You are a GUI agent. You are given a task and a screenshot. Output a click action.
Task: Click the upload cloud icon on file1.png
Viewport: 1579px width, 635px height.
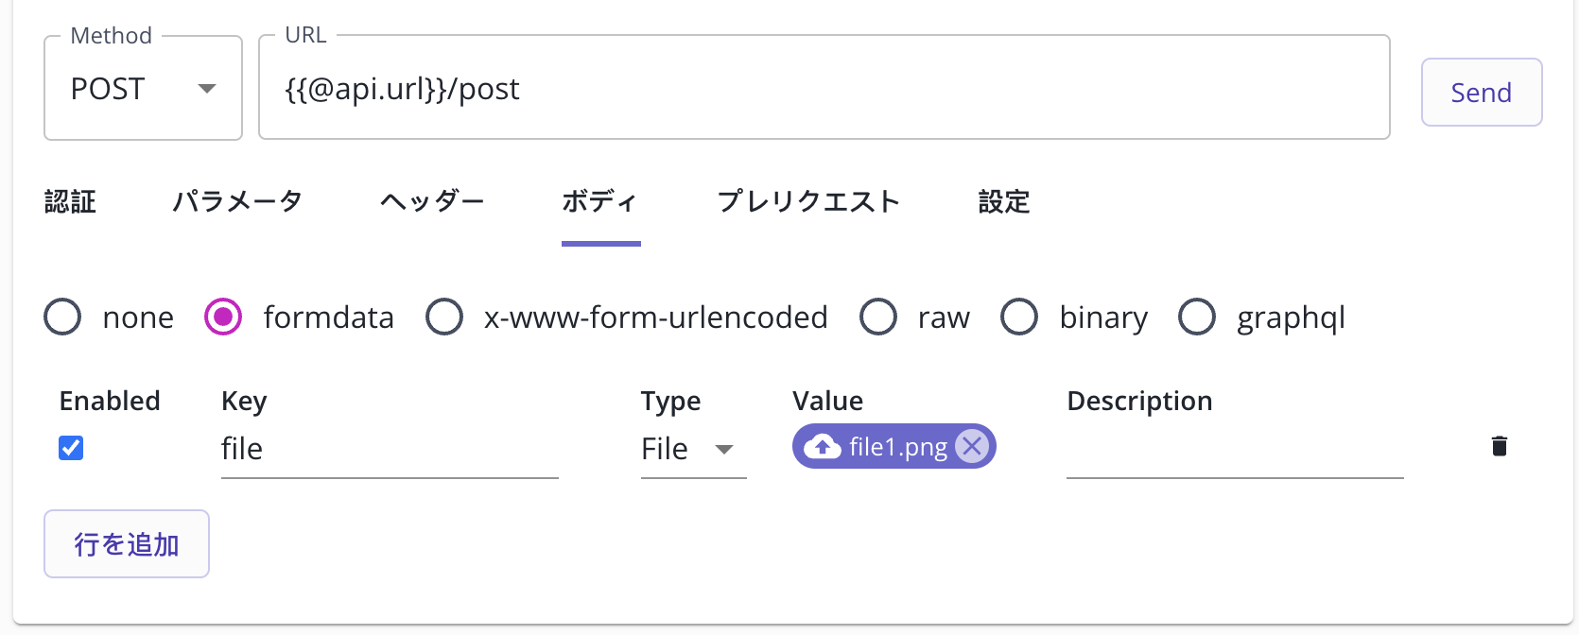point(823,446)
